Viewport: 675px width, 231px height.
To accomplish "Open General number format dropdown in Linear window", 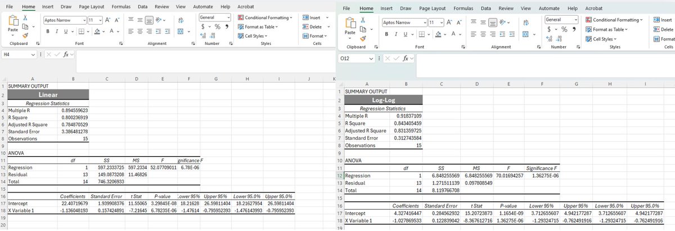I will click(228, 17).
